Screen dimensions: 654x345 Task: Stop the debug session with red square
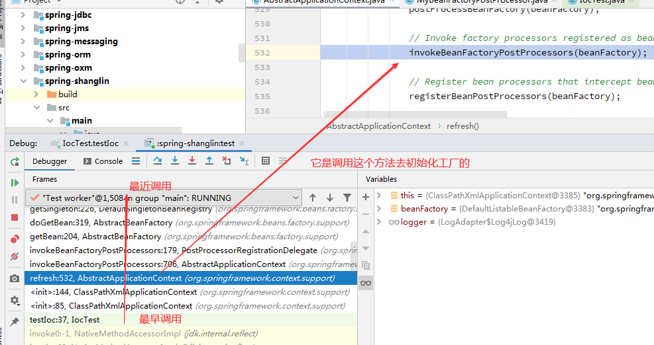point(15,217)
